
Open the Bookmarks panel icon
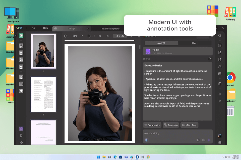point(21,136)
